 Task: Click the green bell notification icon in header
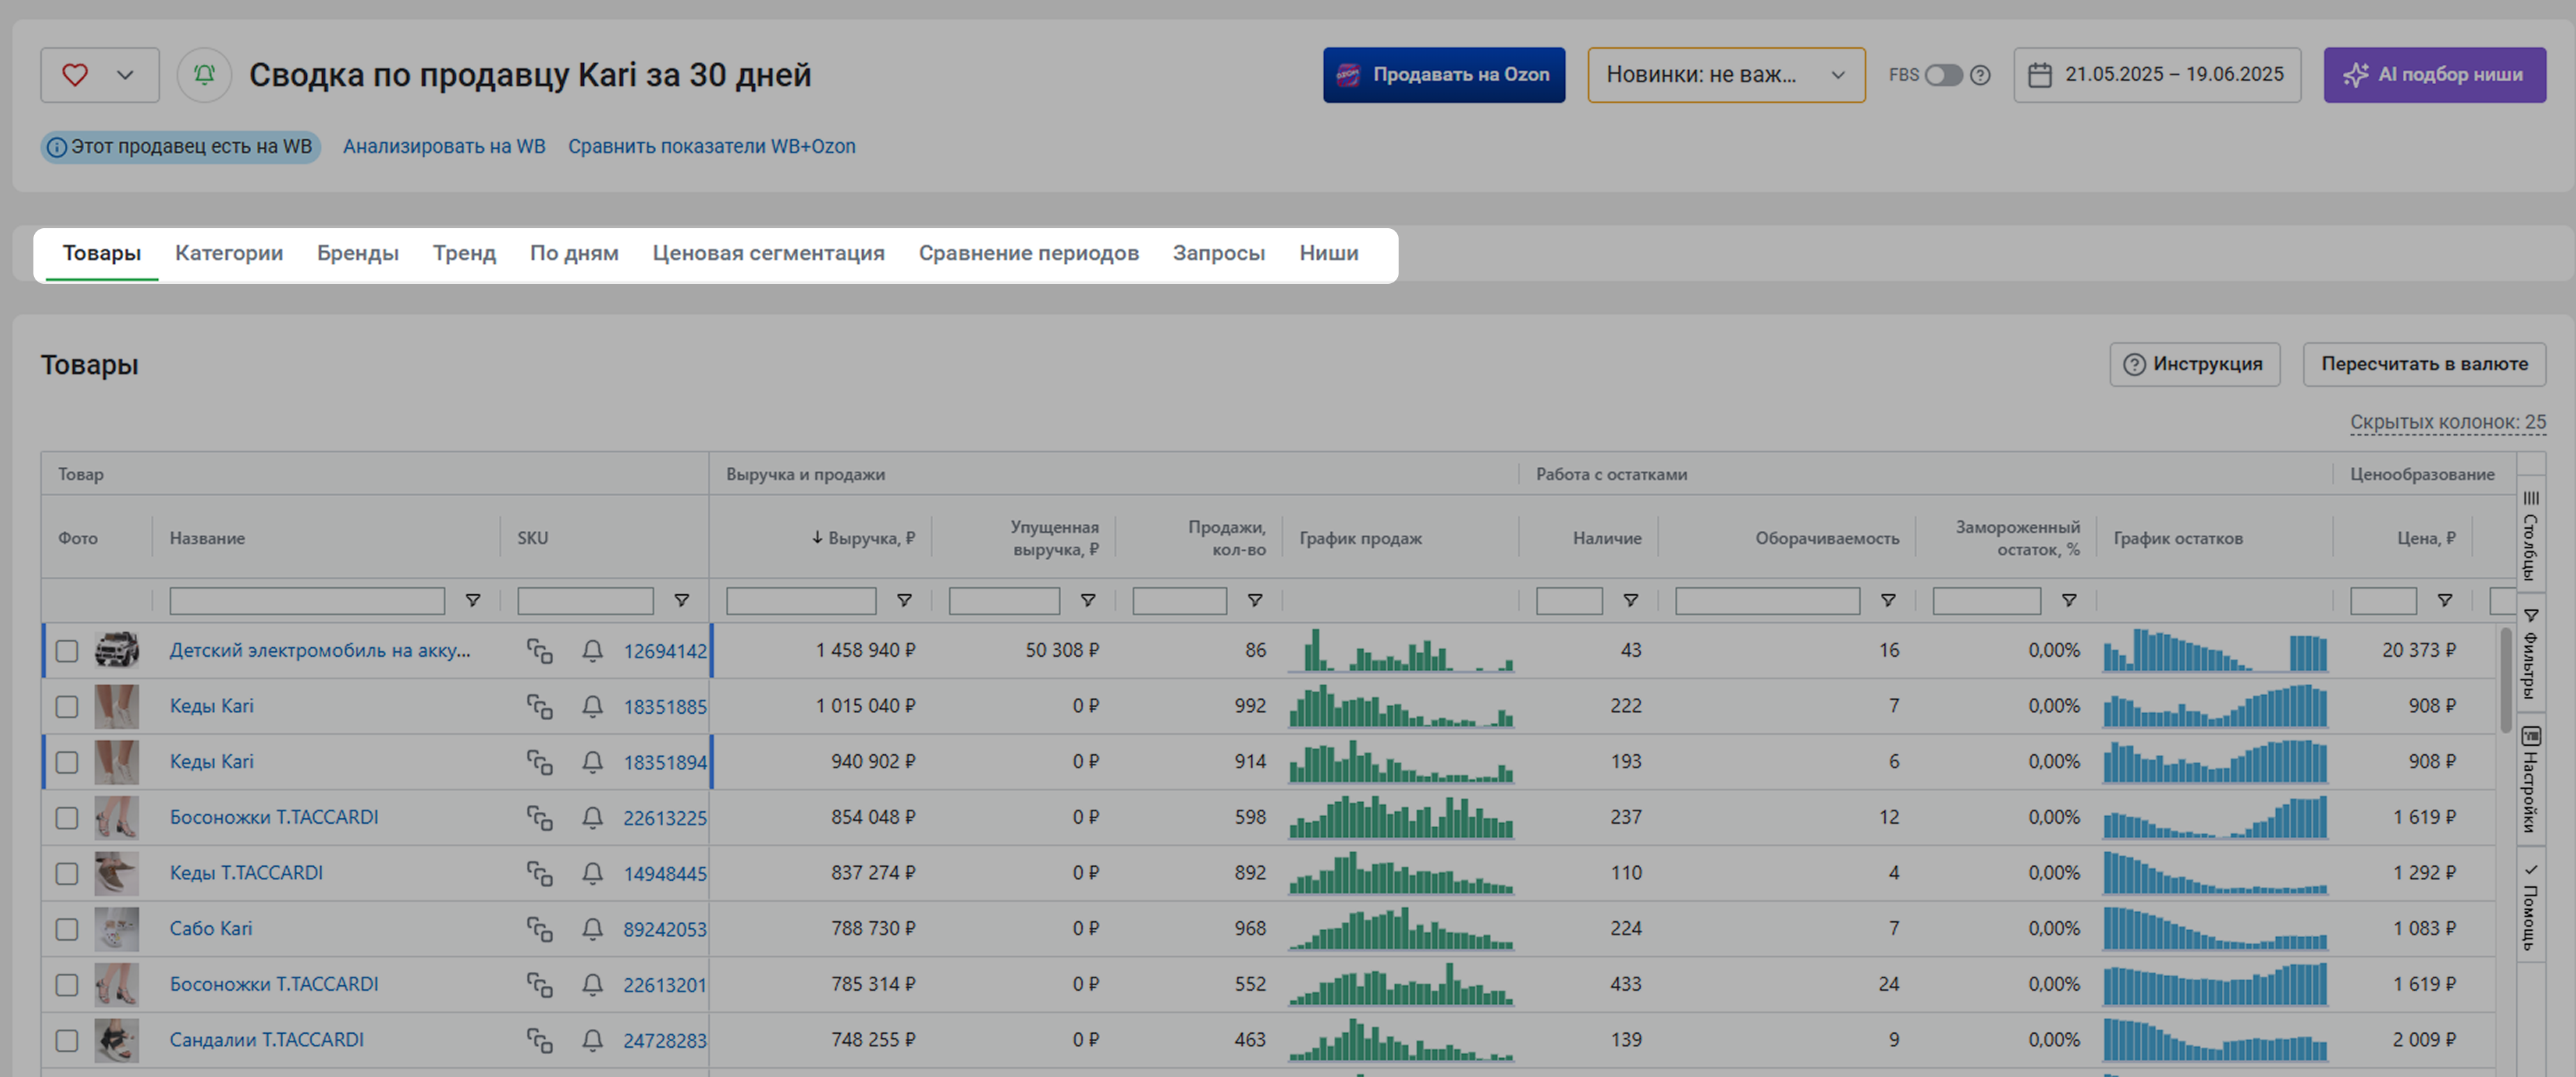(204, 75)
